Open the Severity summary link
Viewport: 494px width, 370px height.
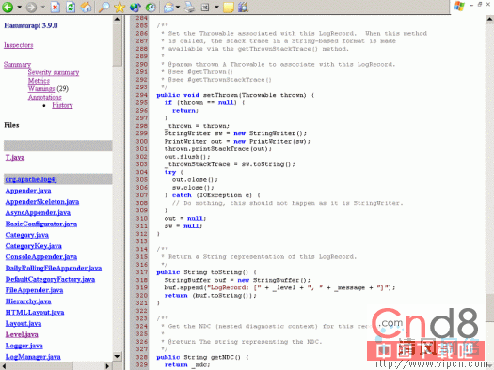pos(54,72)
